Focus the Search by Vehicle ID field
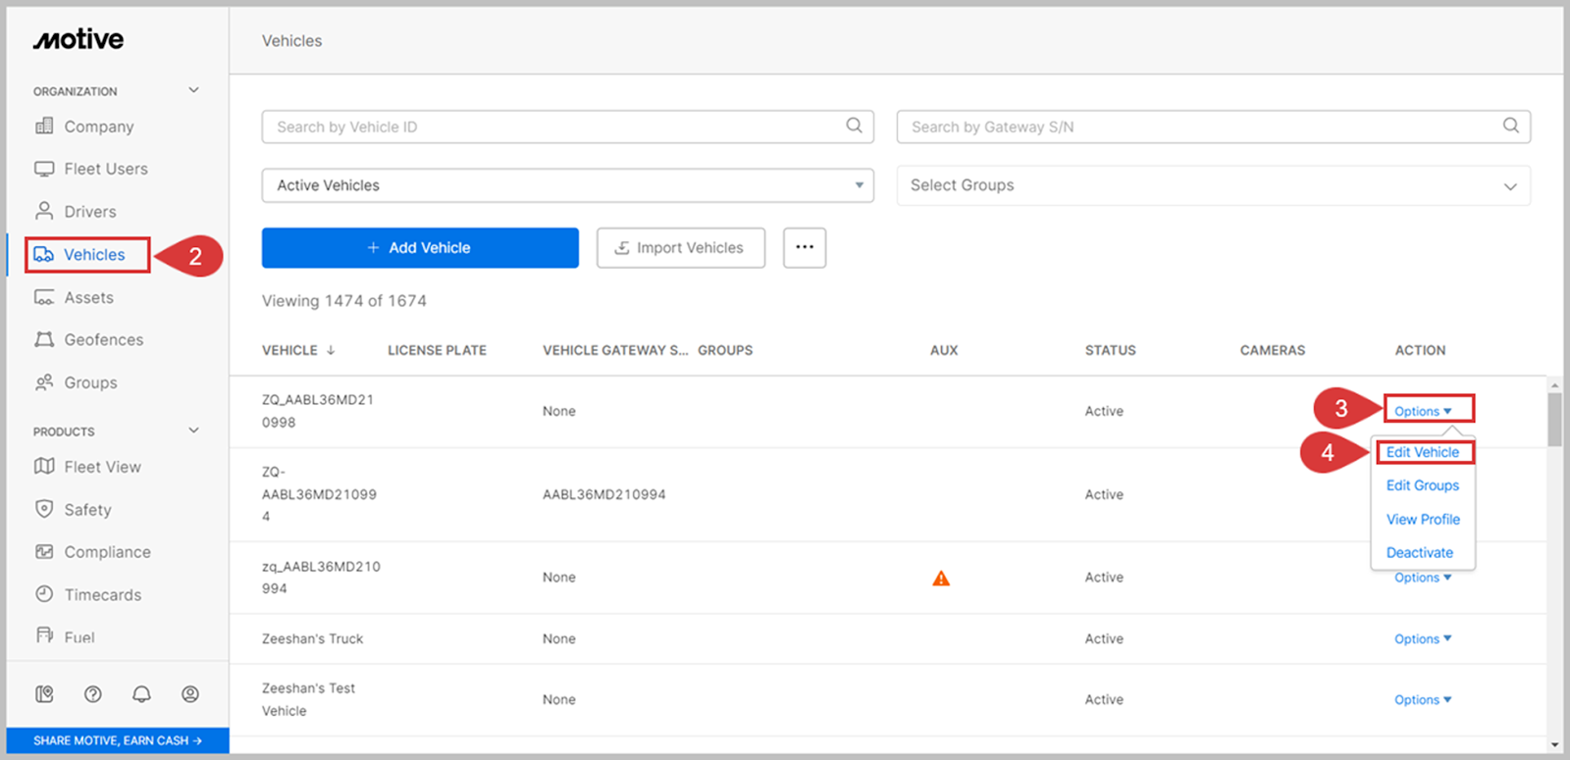The height and width of the screenshot is (760, 1570). click(x=567, y=127)
